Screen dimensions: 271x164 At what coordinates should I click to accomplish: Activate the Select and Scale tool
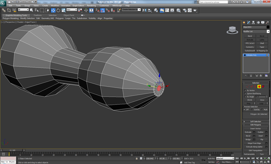pyautogui.click(x=64, y=10)
